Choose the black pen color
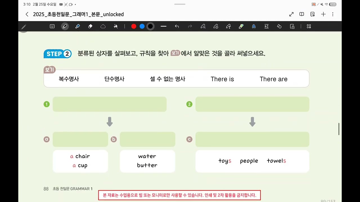 click(150, 26)
